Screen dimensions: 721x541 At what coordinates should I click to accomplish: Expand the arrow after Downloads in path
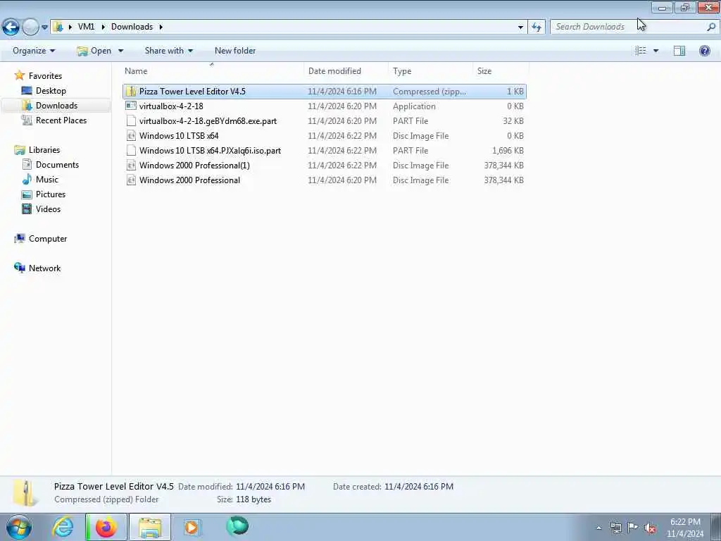coord(161,27)
